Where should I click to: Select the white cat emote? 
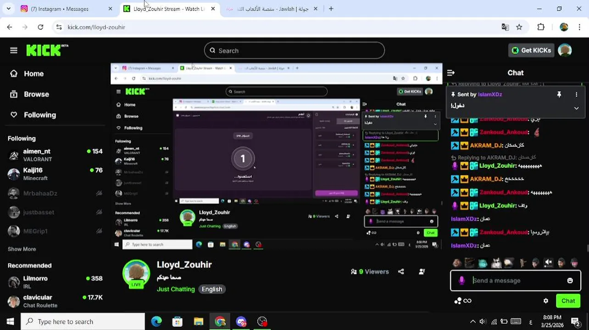point(496,263)
